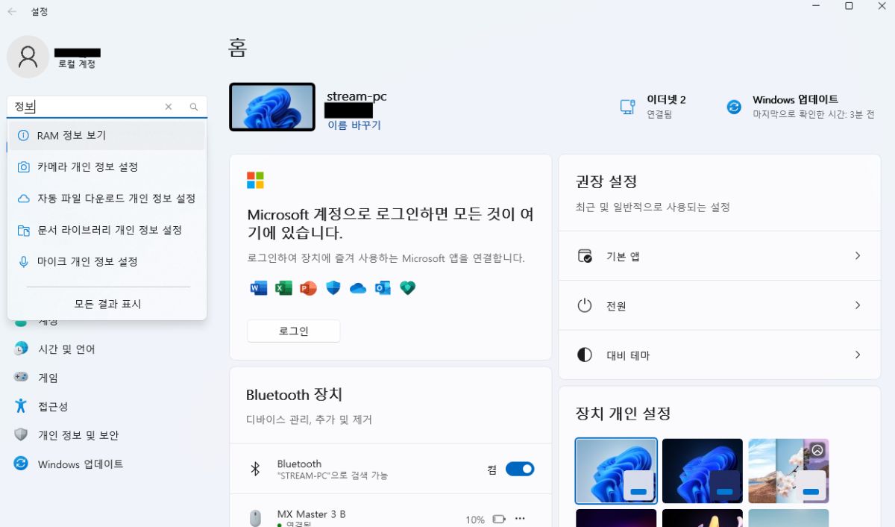Click the header Windows update refresh icon
895x527 pixels.
735,107
